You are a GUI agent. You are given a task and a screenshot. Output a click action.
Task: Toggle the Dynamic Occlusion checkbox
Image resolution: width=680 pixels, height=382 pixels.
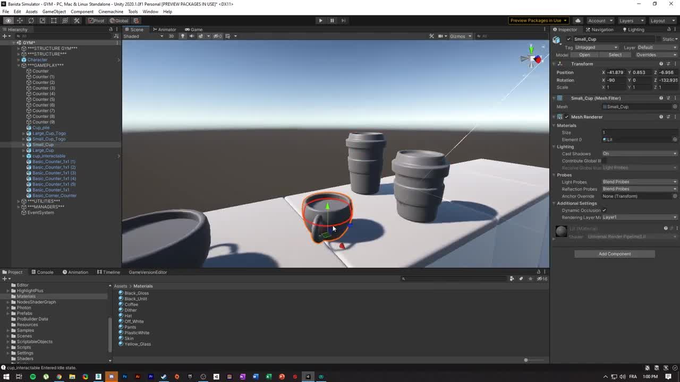tap(604, 211)
